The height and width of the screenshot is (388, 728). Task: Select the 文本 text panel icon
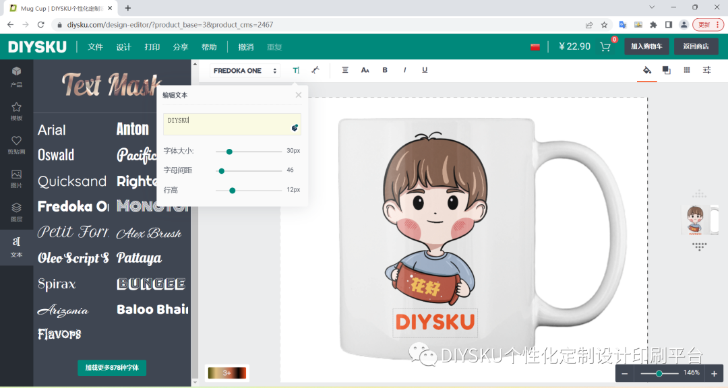[16, 247]
